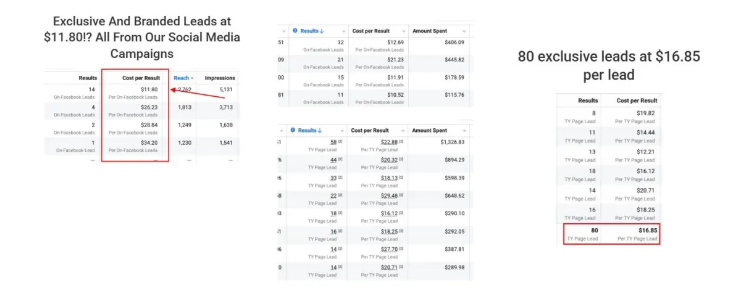Sort by Results header in bottom middle table
This screenshot has height=299, width=741.
tap(310, 131)
